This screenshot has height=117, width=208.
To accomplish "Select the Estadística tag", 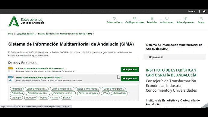I will 17,93.
